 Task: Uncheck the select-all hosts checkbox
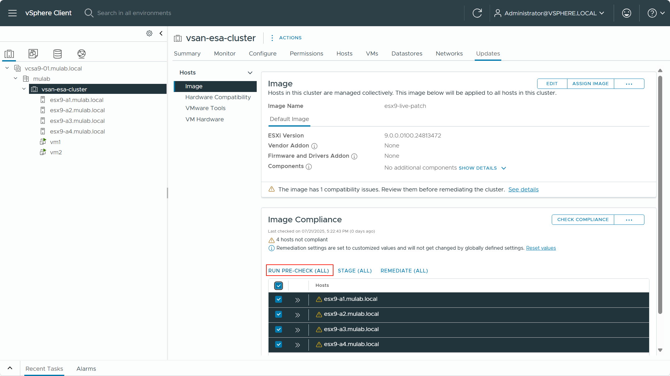click(279, 286)
